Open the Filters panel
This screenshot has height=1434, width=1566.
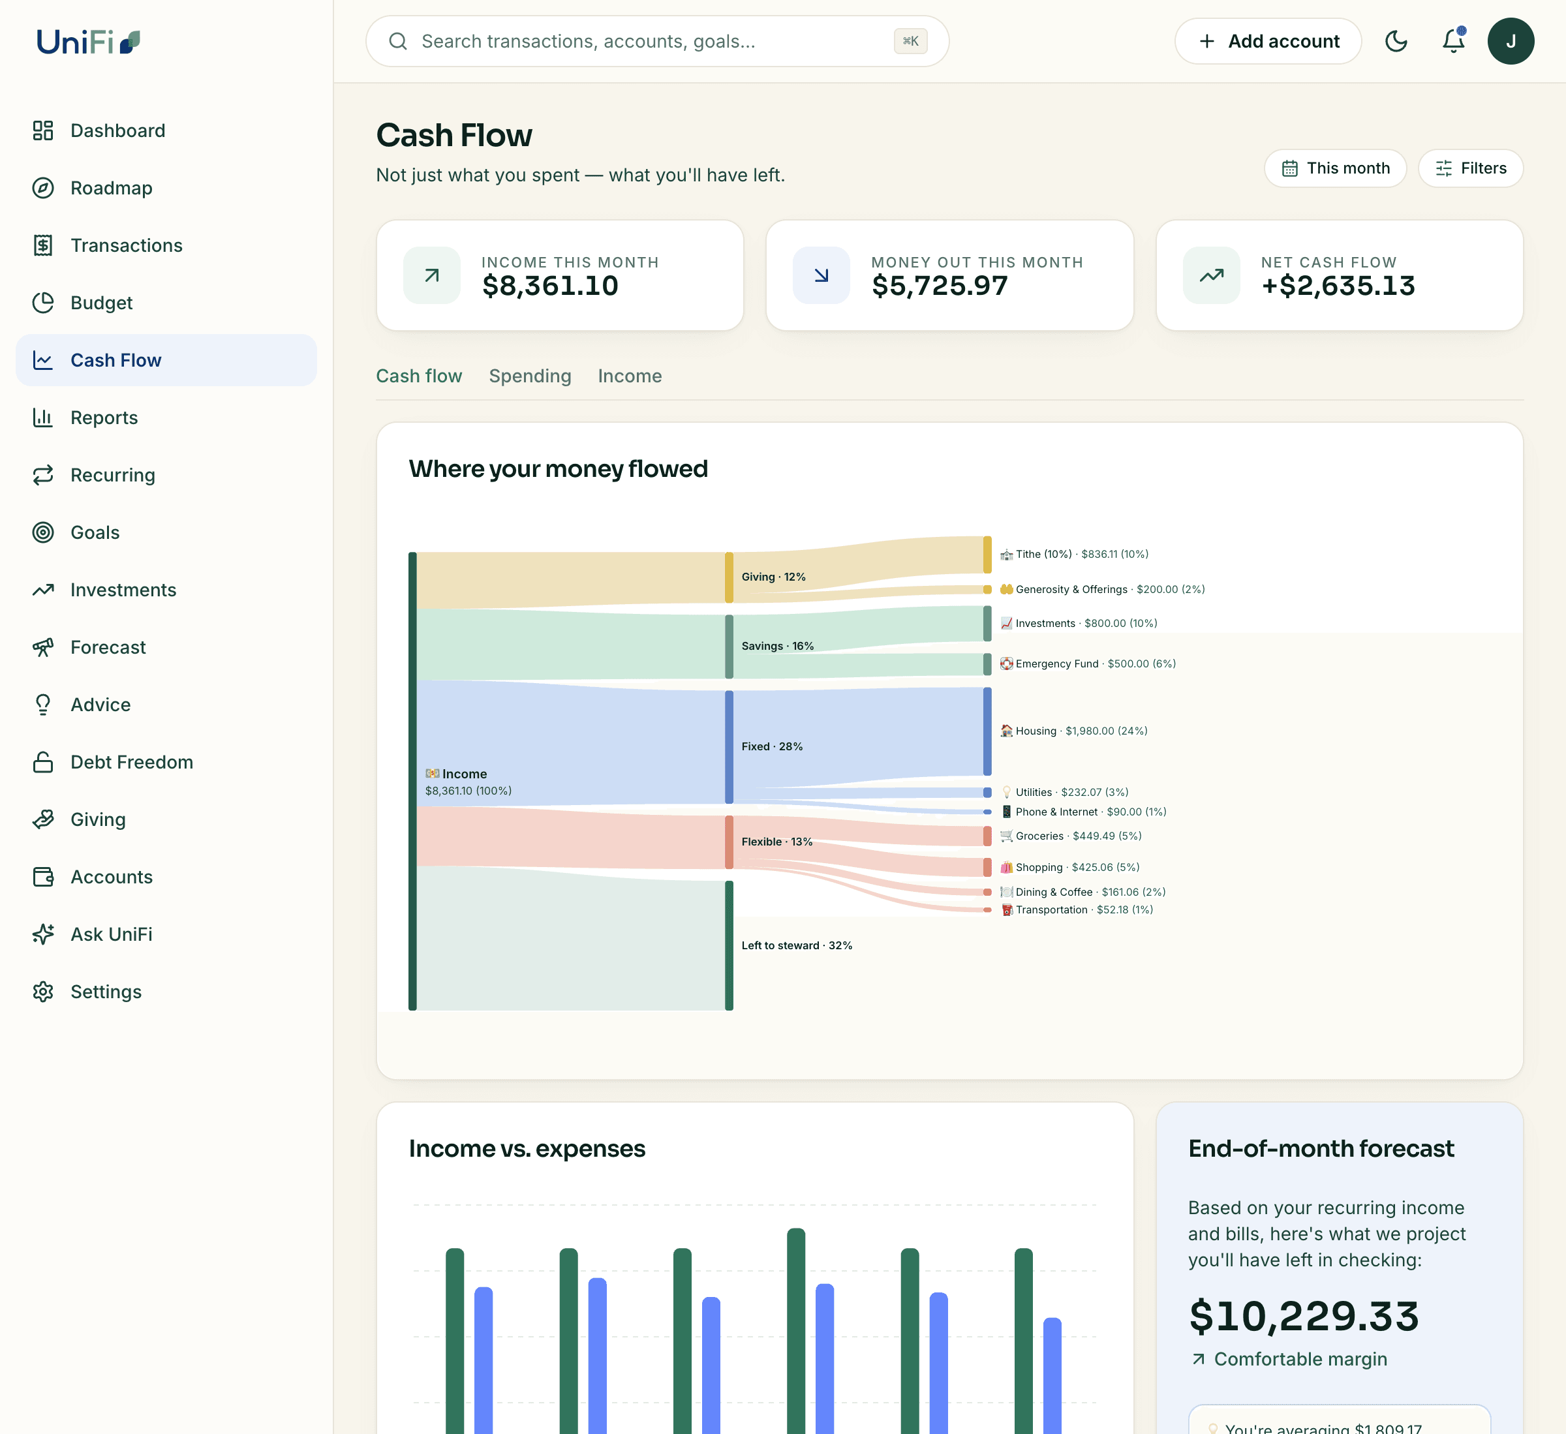pos(1471,168)
